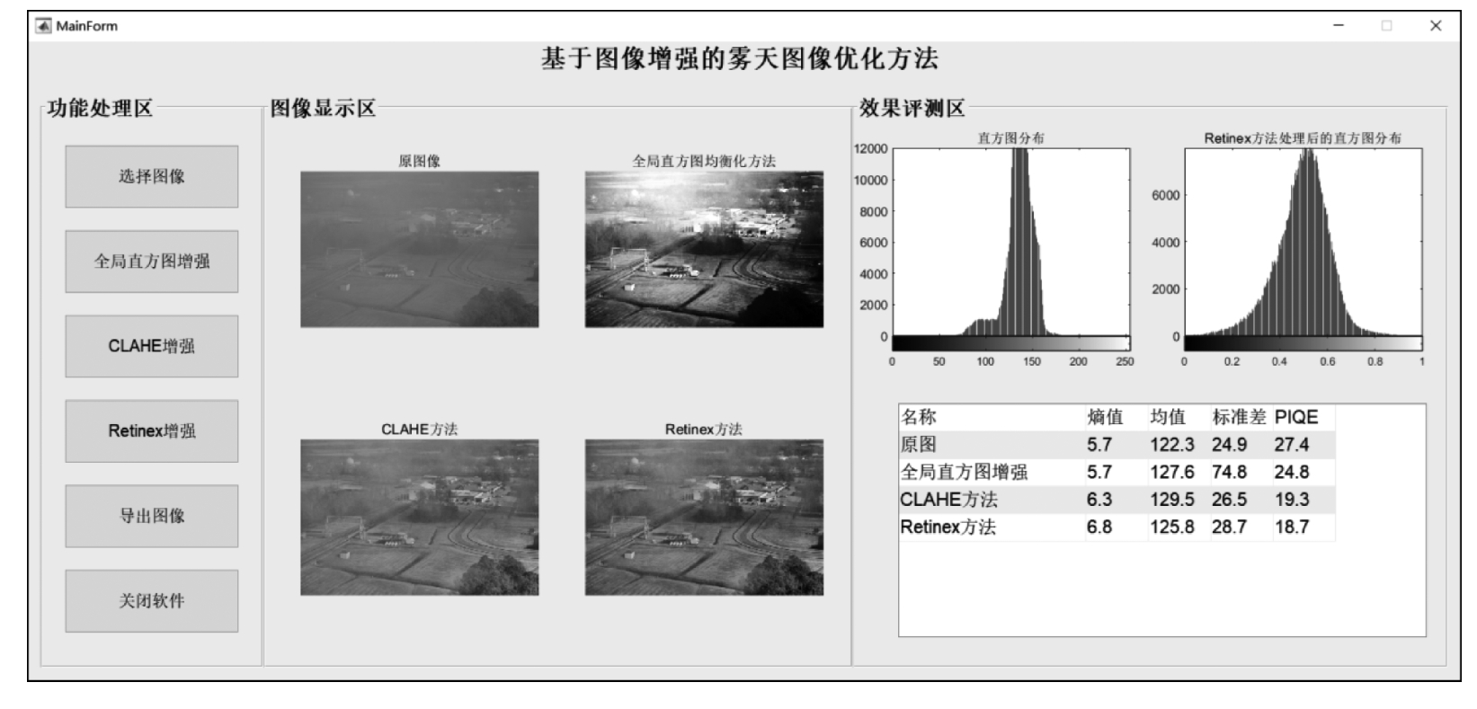Select the 原图像 foggy thumbnail
Viewport: 1477px width, 709px height.
(419, 249)
